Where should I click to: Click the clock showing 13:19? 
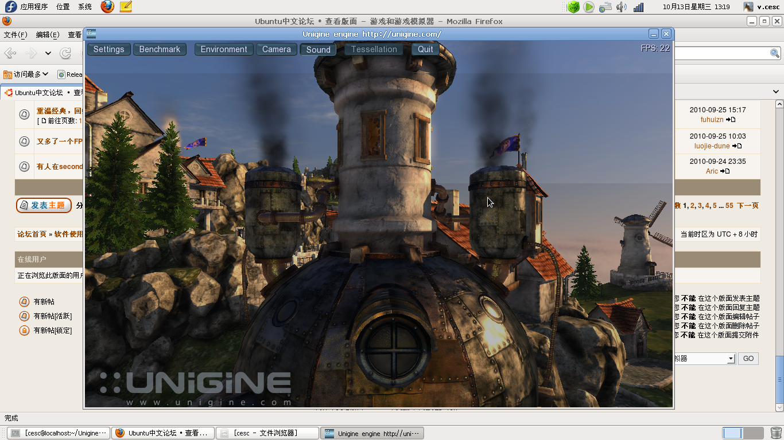pyautogui.click(x=696, y=7)
